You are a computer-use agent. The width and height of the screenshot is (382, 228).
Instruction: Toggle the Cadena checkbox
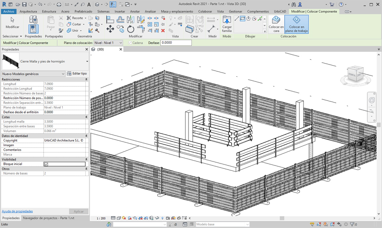130,43
